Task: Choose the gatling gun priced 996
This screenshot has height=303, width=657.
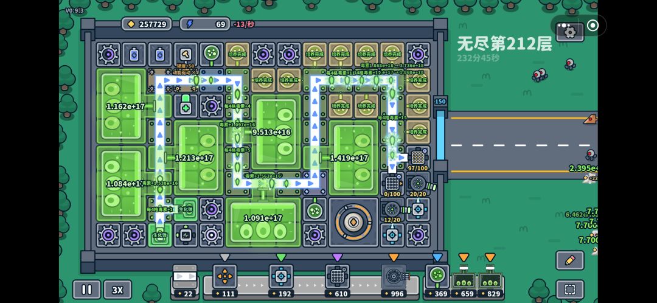Action: (x=394, y=280)
